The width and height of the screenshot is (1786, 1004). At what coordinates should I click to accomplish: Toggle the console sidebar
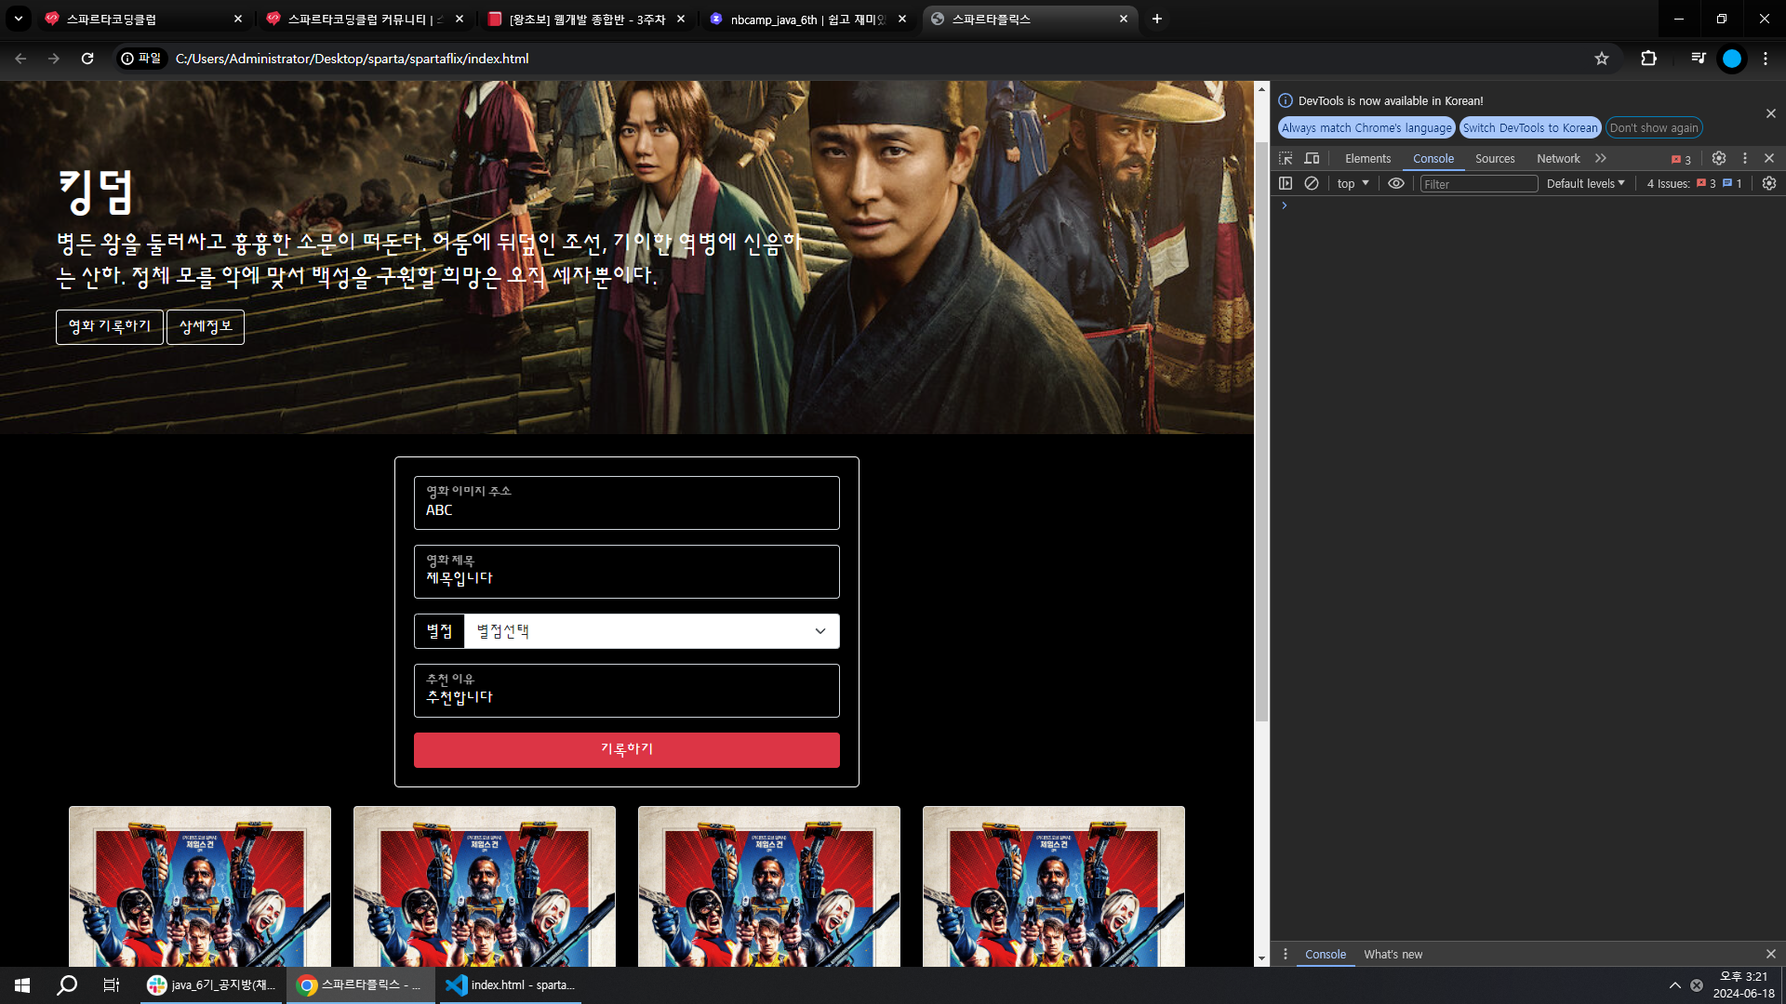[1286, 184]
